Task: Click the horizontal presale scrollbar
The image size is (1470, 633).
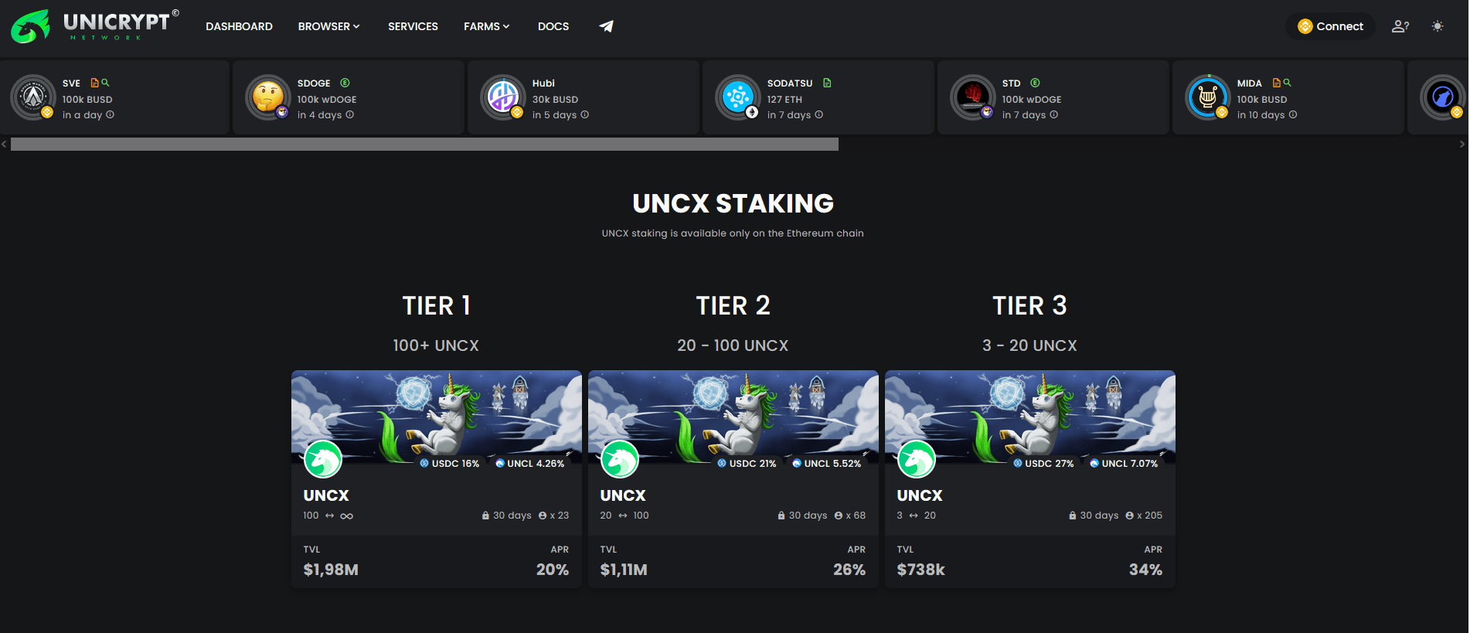Action: click(x=424, y=145)
